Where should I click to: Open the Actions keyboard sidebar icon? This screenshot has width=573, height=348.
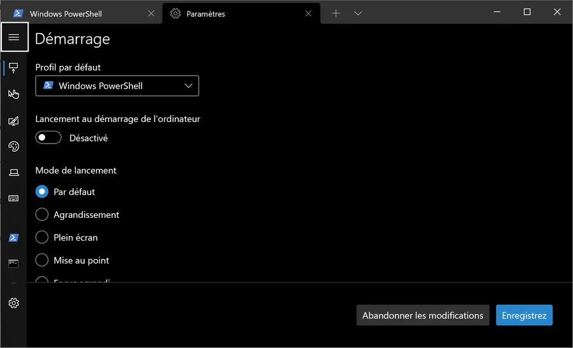coord(13,198)
